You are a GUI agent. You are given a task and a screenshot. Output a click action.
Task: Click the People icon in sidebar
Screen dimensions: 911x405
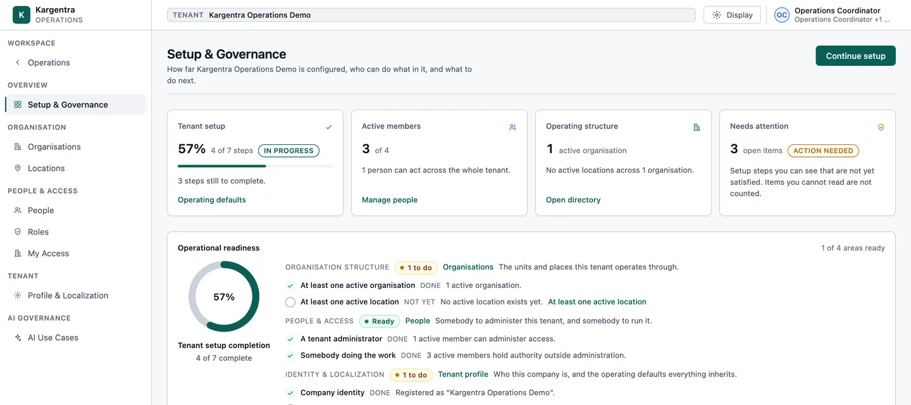[x=18, y=210]
